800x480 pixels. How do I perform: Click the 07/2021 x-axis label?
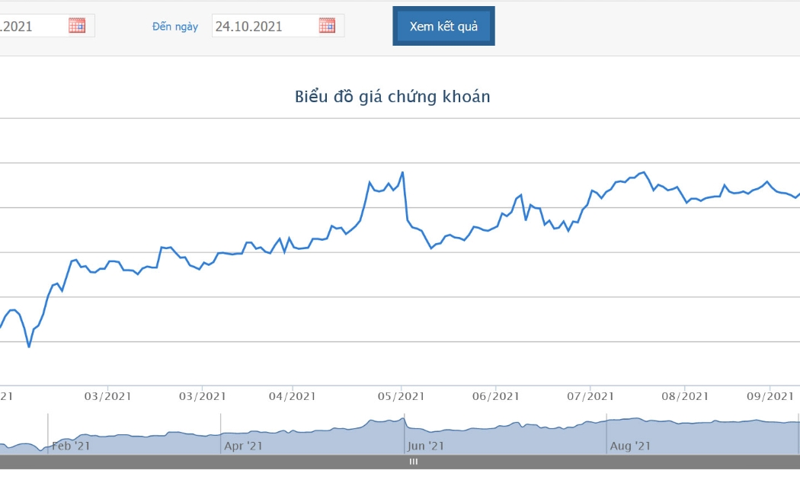click(590, 396)
